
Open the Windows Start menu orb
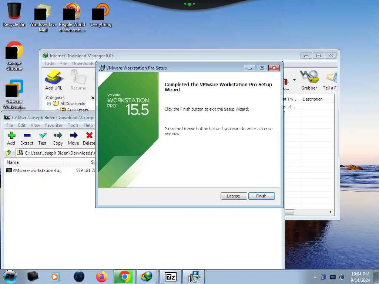click(x=10, y=277)
